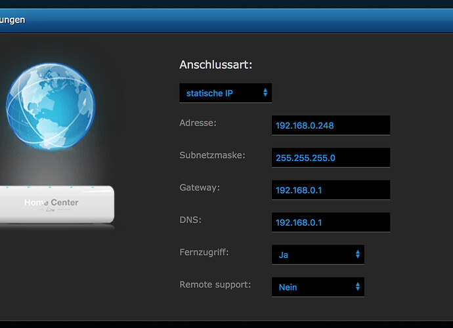Open the Fernzugriff dropdown showing Ja
The height and width of the screenshot is (328, 453).
(318, 255)
